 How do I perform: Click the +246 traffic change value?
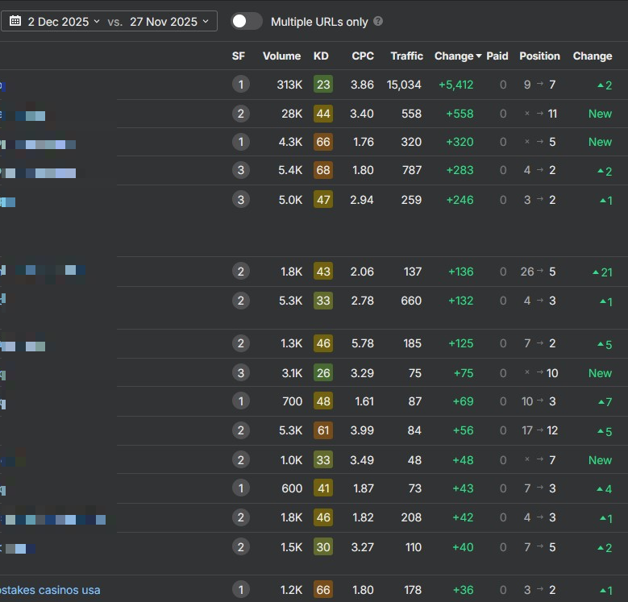pyautogui.click(x=460, y=200)
